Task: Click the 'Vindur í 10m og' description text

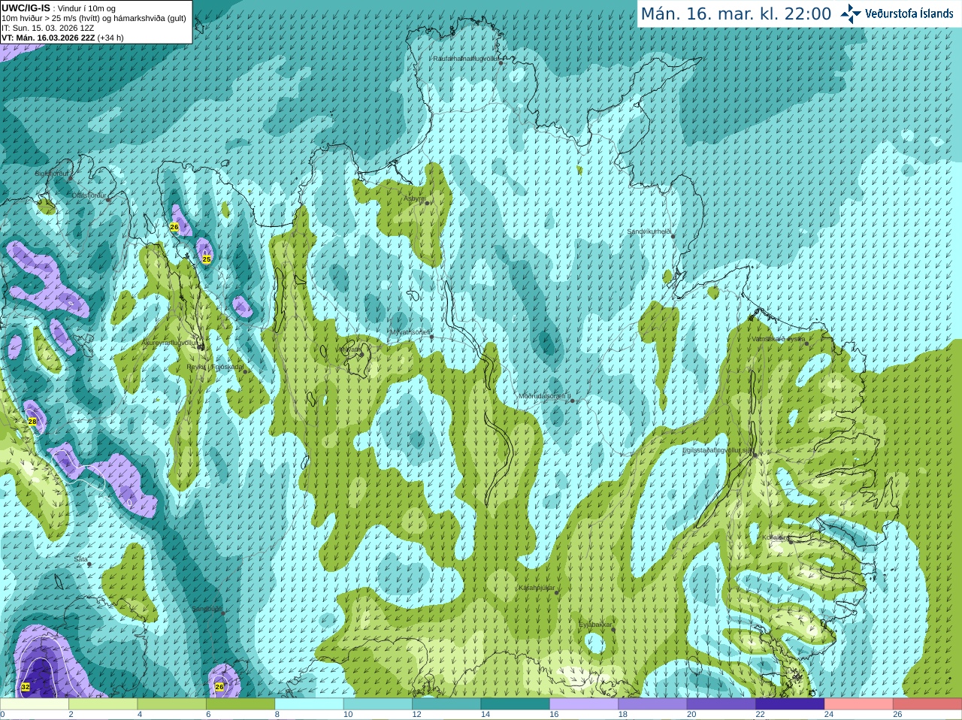Action: click(86, 8)
